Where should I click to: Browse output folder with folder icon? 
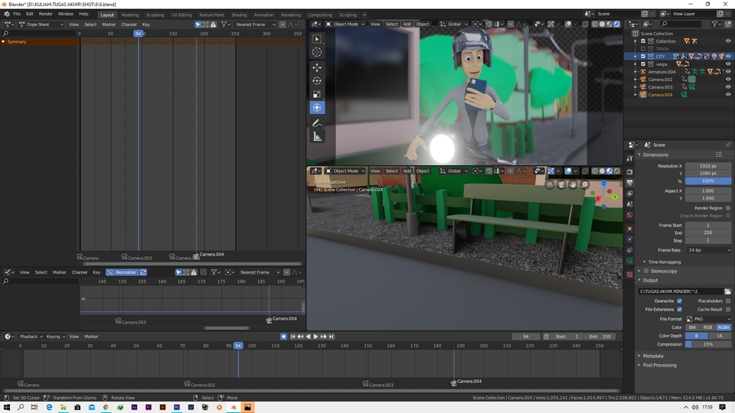(x=727, y=291)
